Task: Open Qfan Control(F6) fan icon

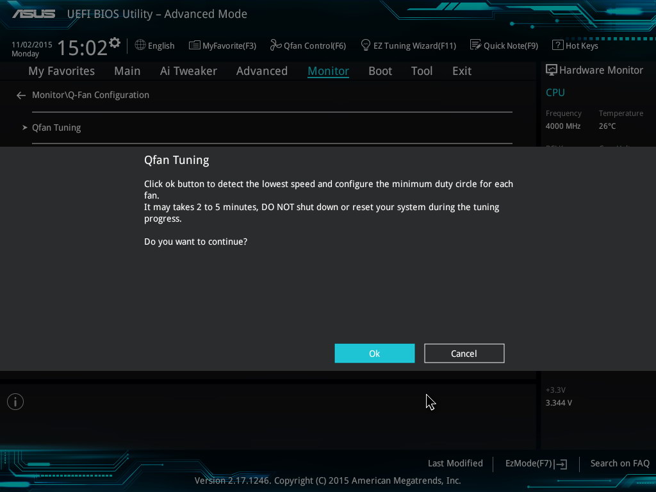Action: click(276, 45)
